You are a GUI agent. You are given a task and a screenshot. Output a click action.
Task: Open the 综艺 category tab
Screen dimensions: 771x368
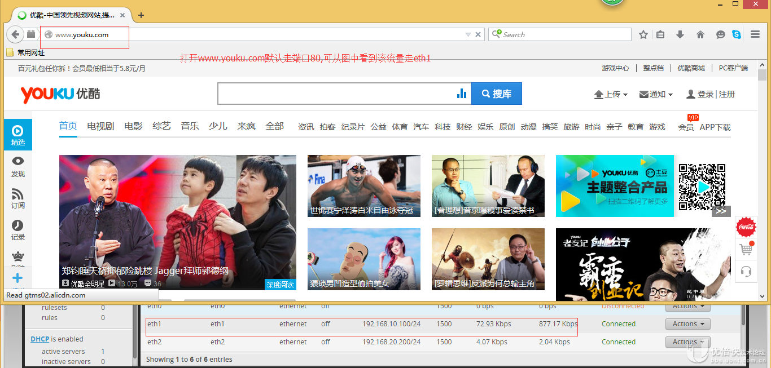[x=161, y=126]
